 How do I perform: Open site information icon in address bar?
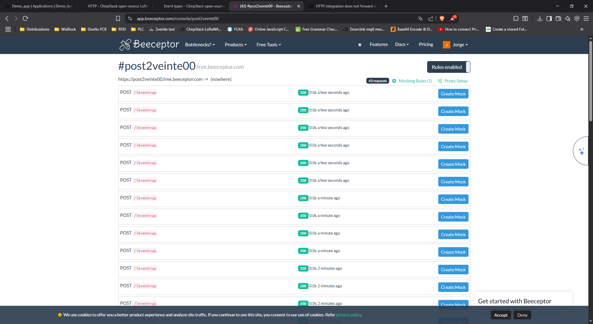(x=130, y=19)
